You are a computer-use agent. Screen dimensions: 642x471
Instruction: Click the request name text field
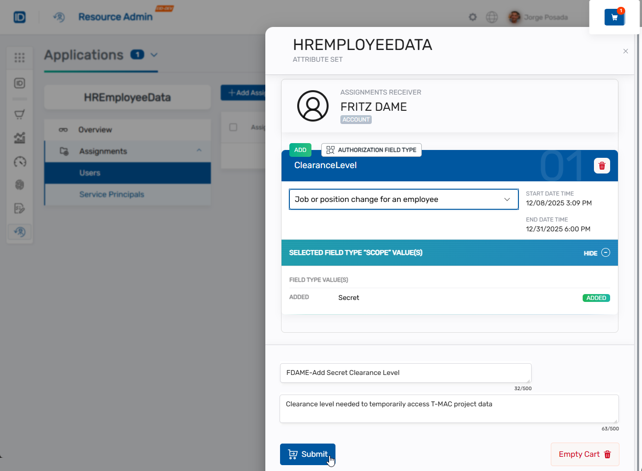click(x=405, y=373)
